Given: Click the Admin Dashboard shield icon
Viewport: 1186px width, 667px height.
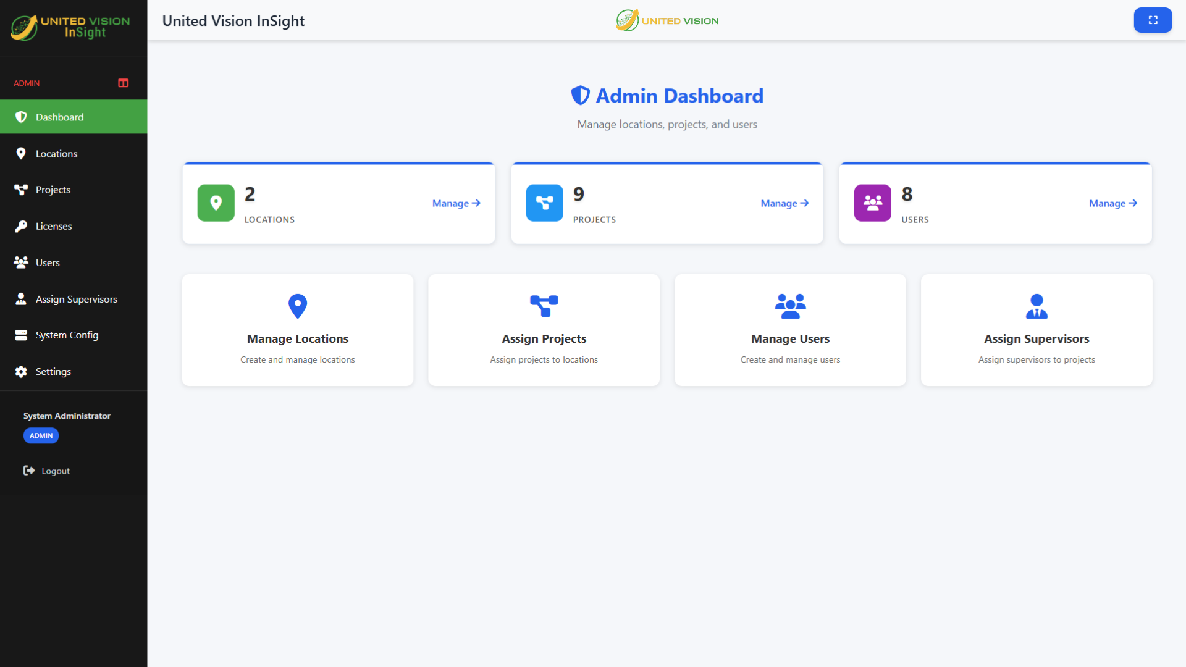Looking at the screenshot, I should tap(581, 96).
